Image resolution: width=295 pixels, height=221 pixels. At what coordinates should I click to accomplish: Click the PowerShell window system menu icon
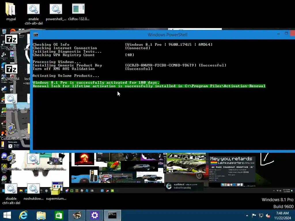[x=35, y=35]
